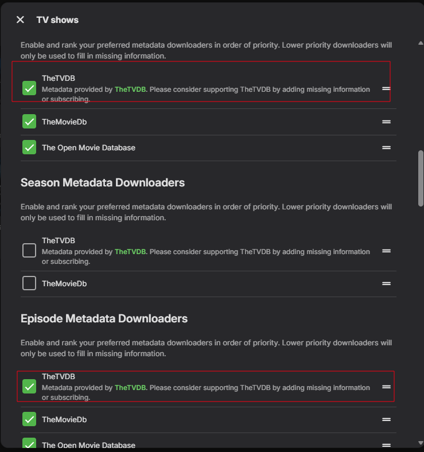Click reorder handle for first Open Movie Database
The width and height of the screenshot is (424, 452).
pyautogui.click(x=386, y=147)
